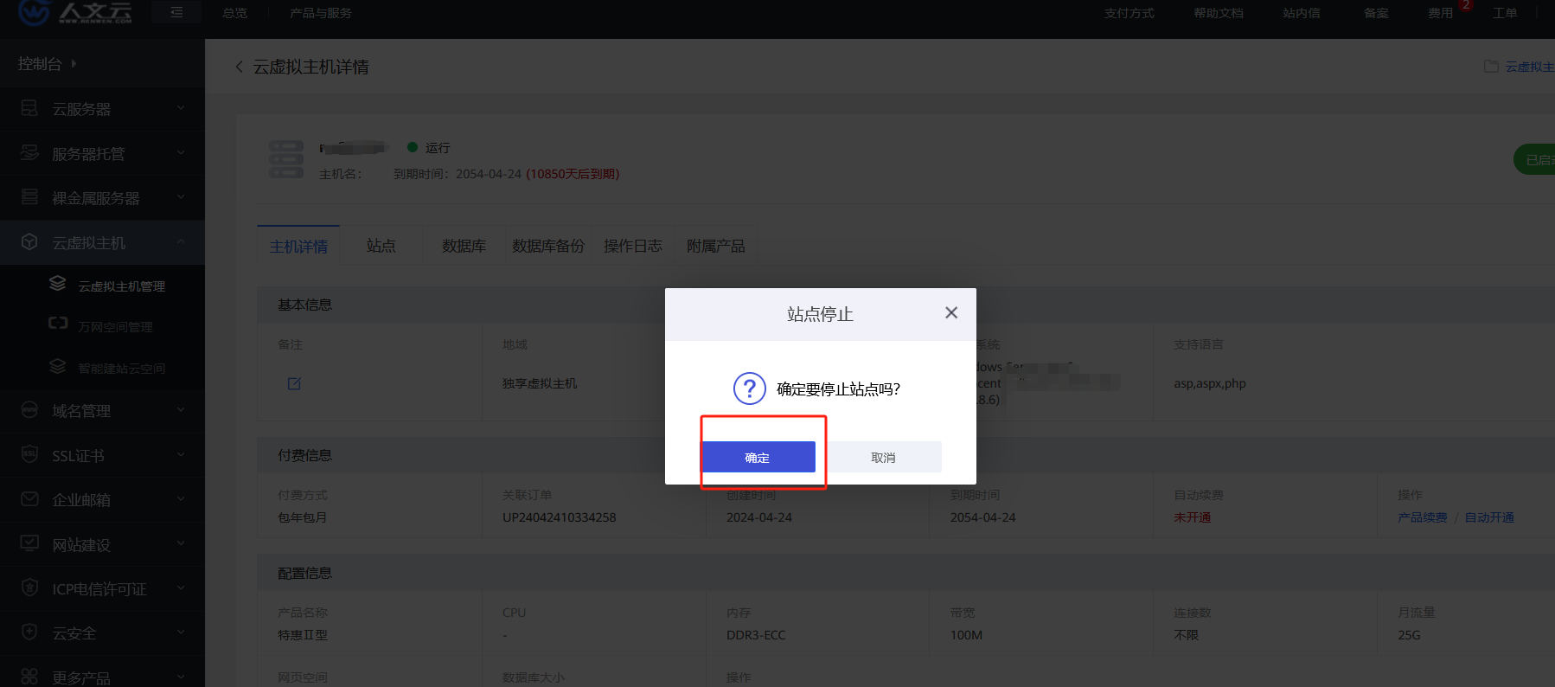Edit the 备注 with the pencil icon
The image size is (1555, 687).
(x=294, y=383)
